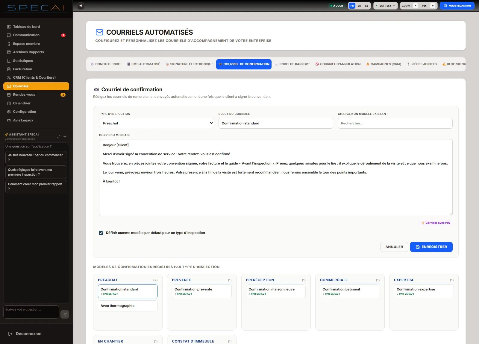Collapse the sidebar with the arrow button
The height and width of the screenshot is (344, 479).
80,5
